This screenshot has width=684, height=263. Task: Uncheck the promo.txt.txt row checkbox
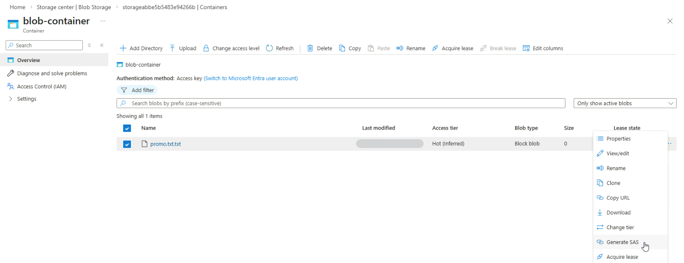(127, 144)
